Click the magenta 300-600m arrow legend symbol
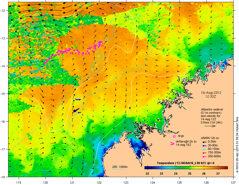Image resolution: width=239 pixels, height=185 pixels. [204, 156]
